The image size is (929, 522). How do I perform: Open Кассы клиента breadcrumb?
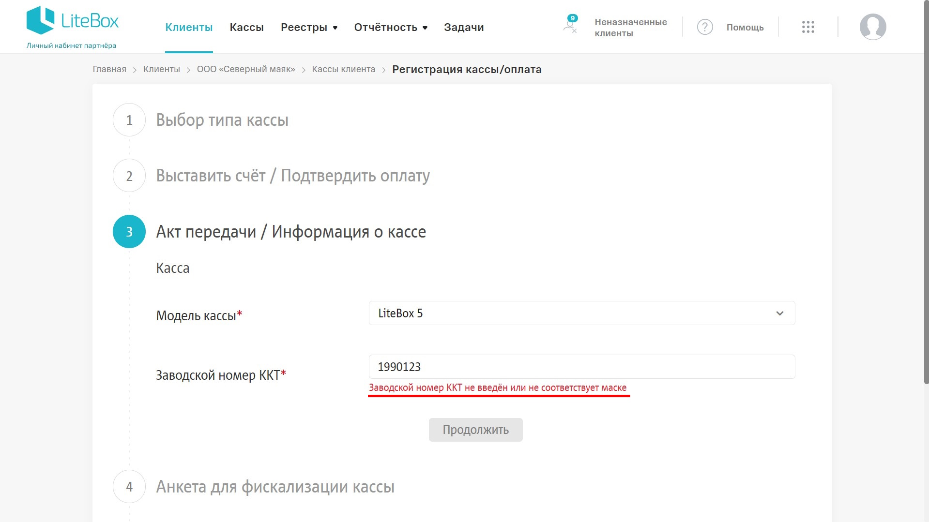(x=343, y=69)
